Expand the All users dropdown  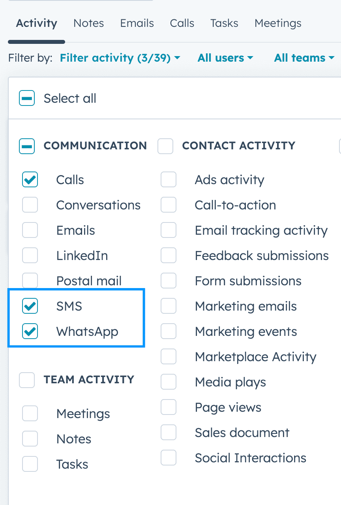(225, 58)
